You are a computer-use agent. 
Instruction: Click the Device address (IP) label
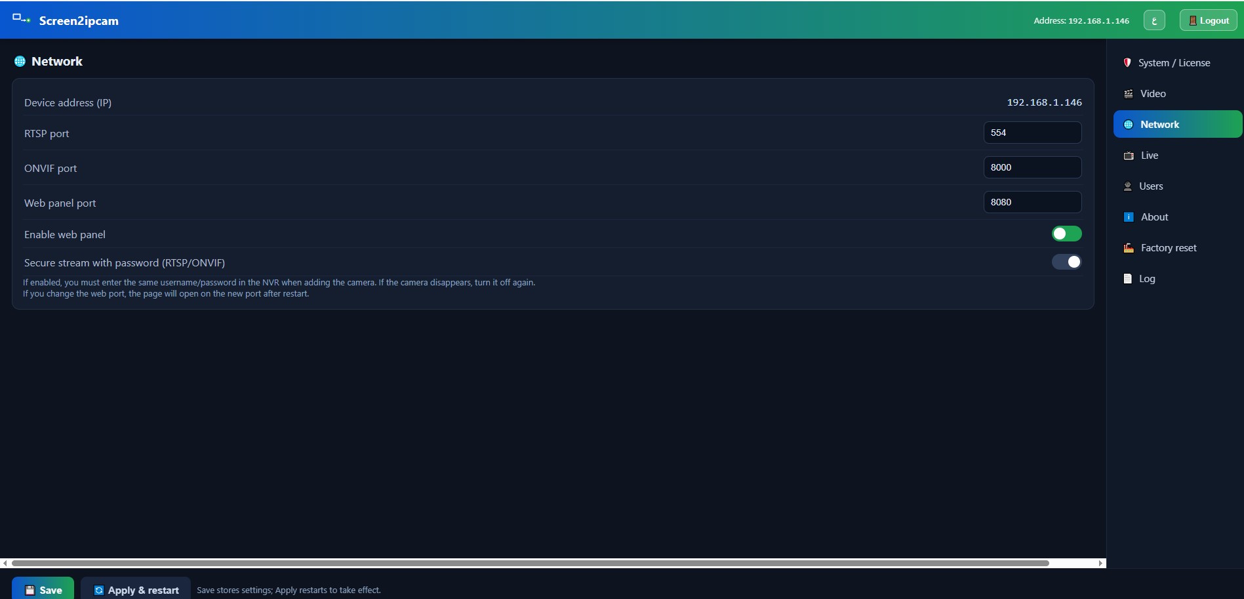[68, 103]
